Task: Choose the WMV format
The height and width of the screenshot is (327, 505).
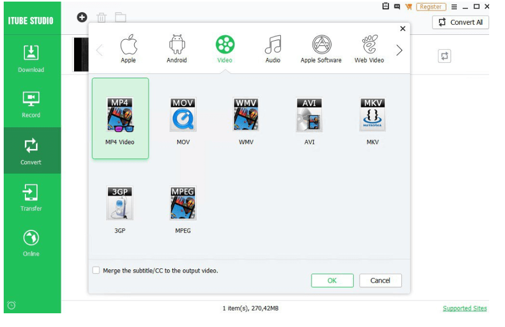Action: [x=246, y=121]
